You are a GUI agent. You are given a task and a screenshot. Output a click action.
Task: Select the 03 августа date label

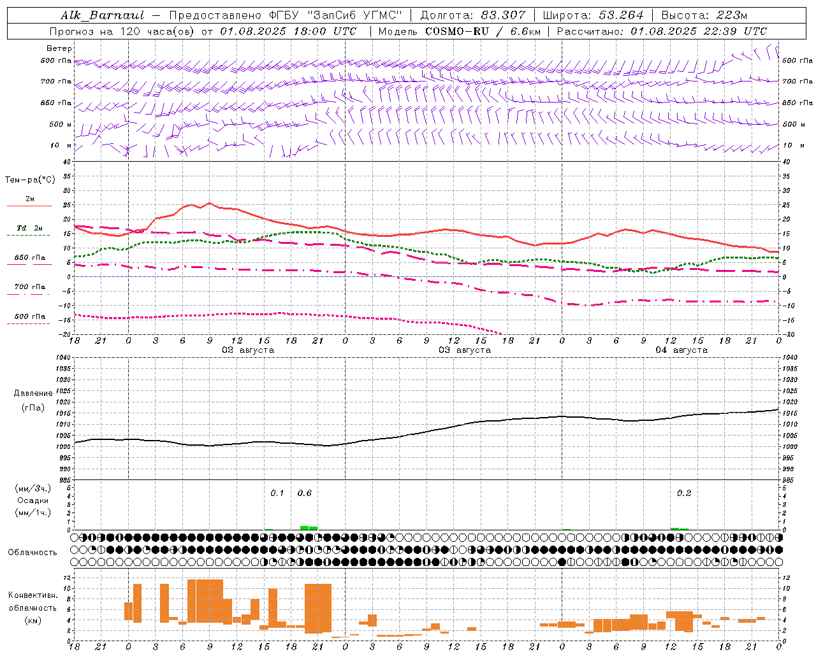coord(465,350)
